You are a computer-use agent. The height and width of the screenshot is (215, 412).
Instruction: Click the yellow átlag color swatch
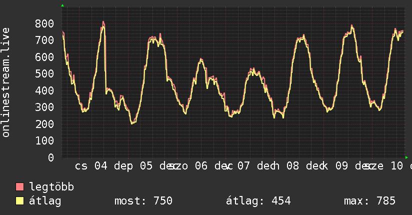tap(19, 201)
